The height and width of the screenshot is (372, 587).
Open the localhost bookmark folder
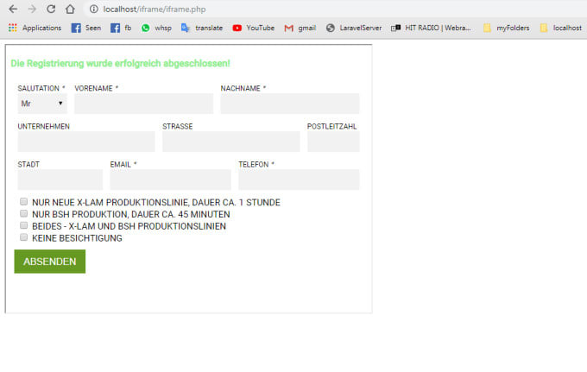point(560,28)
